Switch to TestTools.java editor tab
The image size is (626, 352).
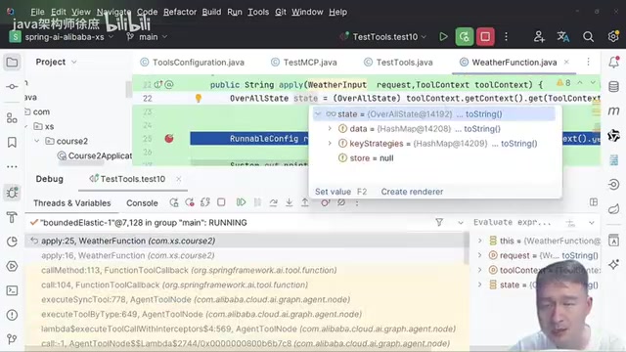click(398, 63)
